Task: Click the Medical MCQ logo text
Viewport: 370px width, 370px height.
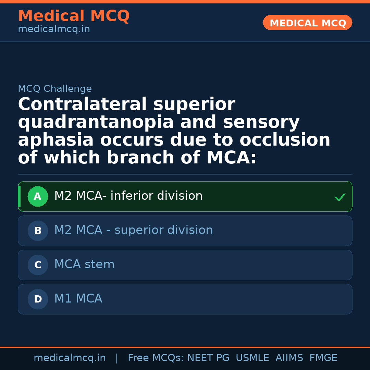Action: point(74,16)
